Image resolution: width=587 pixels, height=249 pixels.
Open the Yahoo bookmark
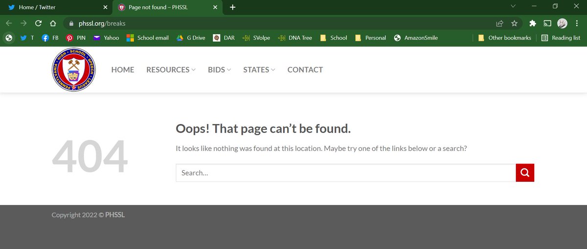(x=106, y=38)
